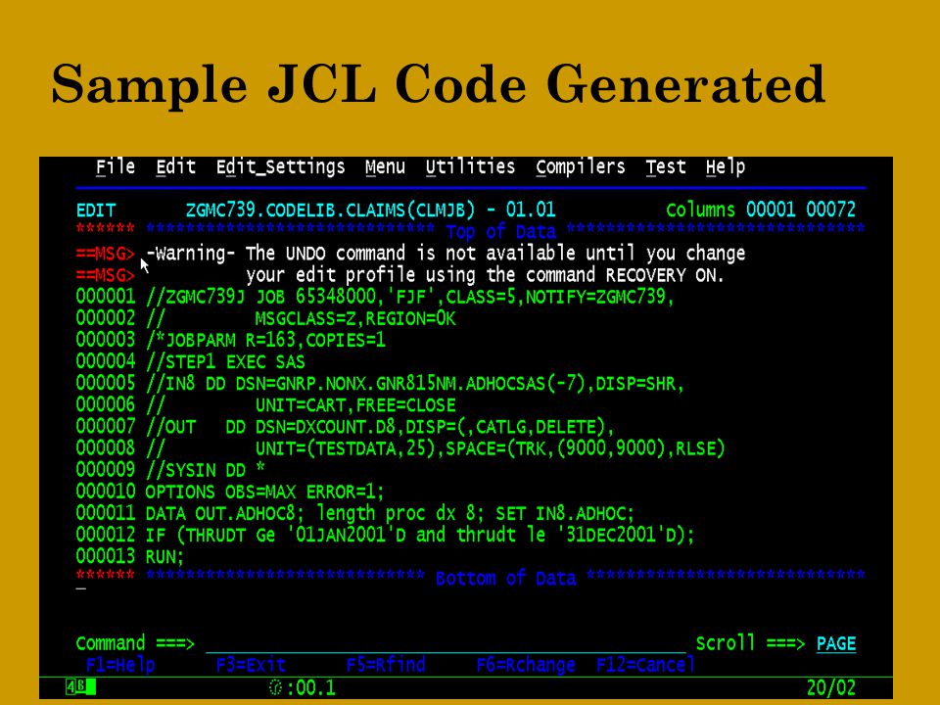Click the F1=Help function key

click(x=120, y=665)
